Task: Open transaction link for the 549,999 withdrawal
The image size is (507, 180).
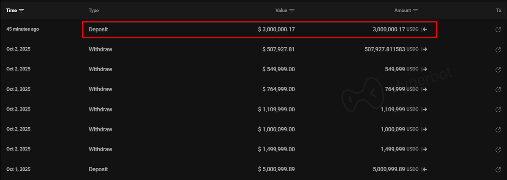Action: pyautogui.click(x=498, y=69)
